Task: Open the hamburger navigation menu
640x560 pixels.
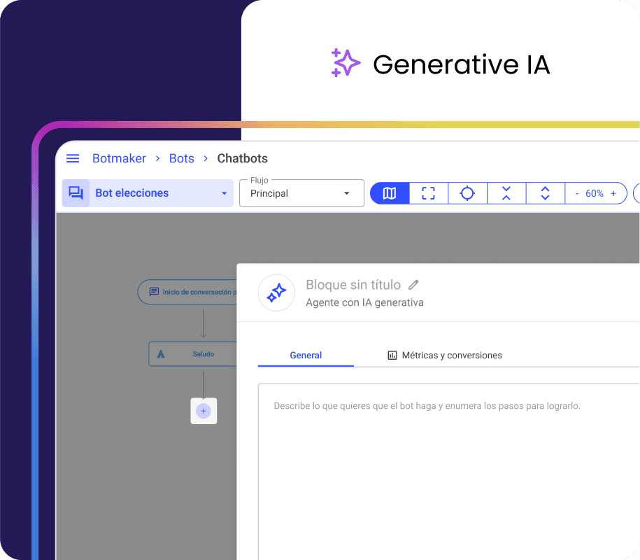Action: 73,158
